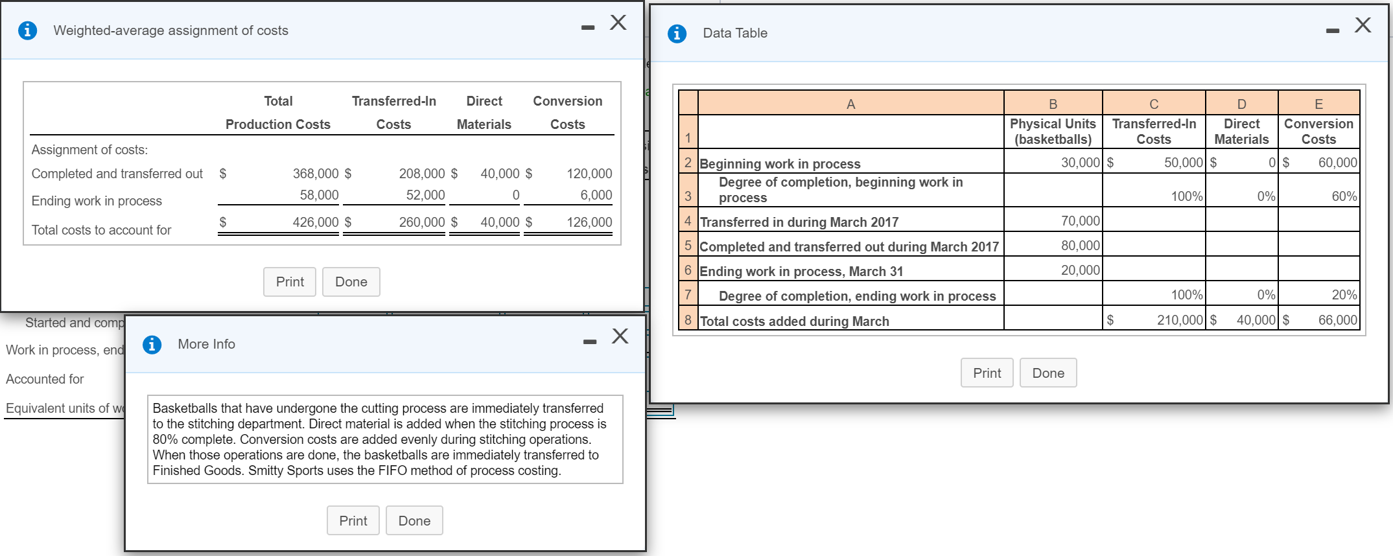Click the 52,000 transferred-in ending value
Viewport: 1393px width, 556px height.
point(425,195)
